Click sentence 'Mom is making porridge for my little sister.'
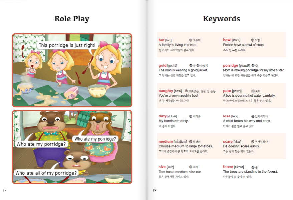The image size is (293, 200). tap(254, 70)
